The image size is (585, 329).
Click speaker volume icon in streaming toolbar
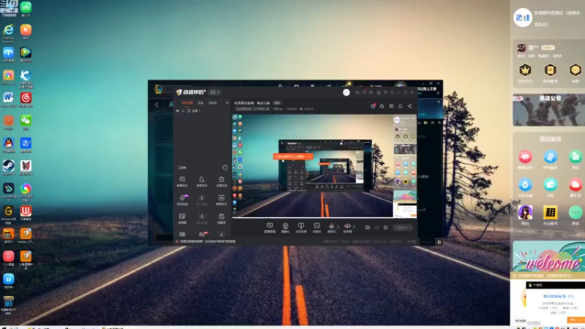[x=347, y=226]
